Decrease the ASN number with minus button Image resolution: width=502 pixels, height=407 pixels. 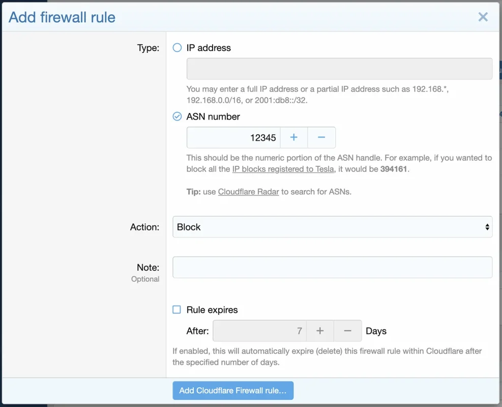(x=321, y=137)
